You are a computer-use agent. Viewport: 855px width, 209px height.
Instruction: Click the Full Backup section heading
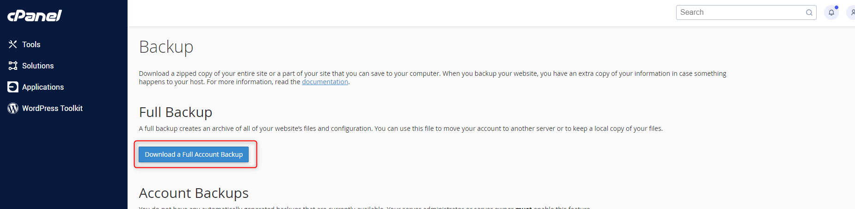pyautogui.click(x=176, y=112)
